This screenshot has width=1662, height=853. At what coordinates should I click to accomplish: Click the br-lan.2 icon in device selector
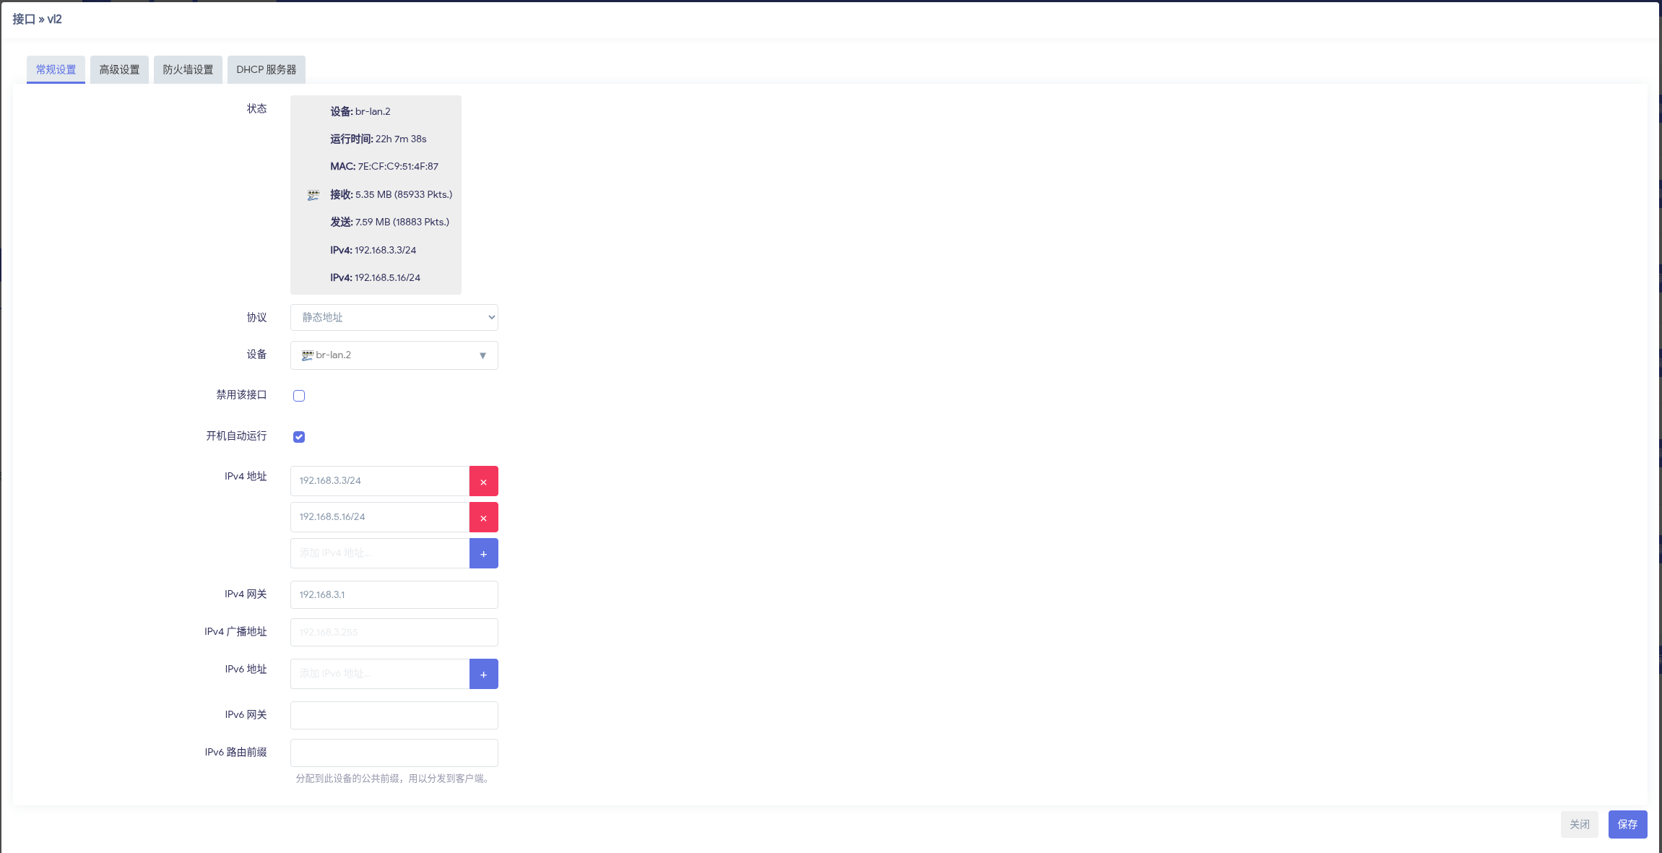307,355
